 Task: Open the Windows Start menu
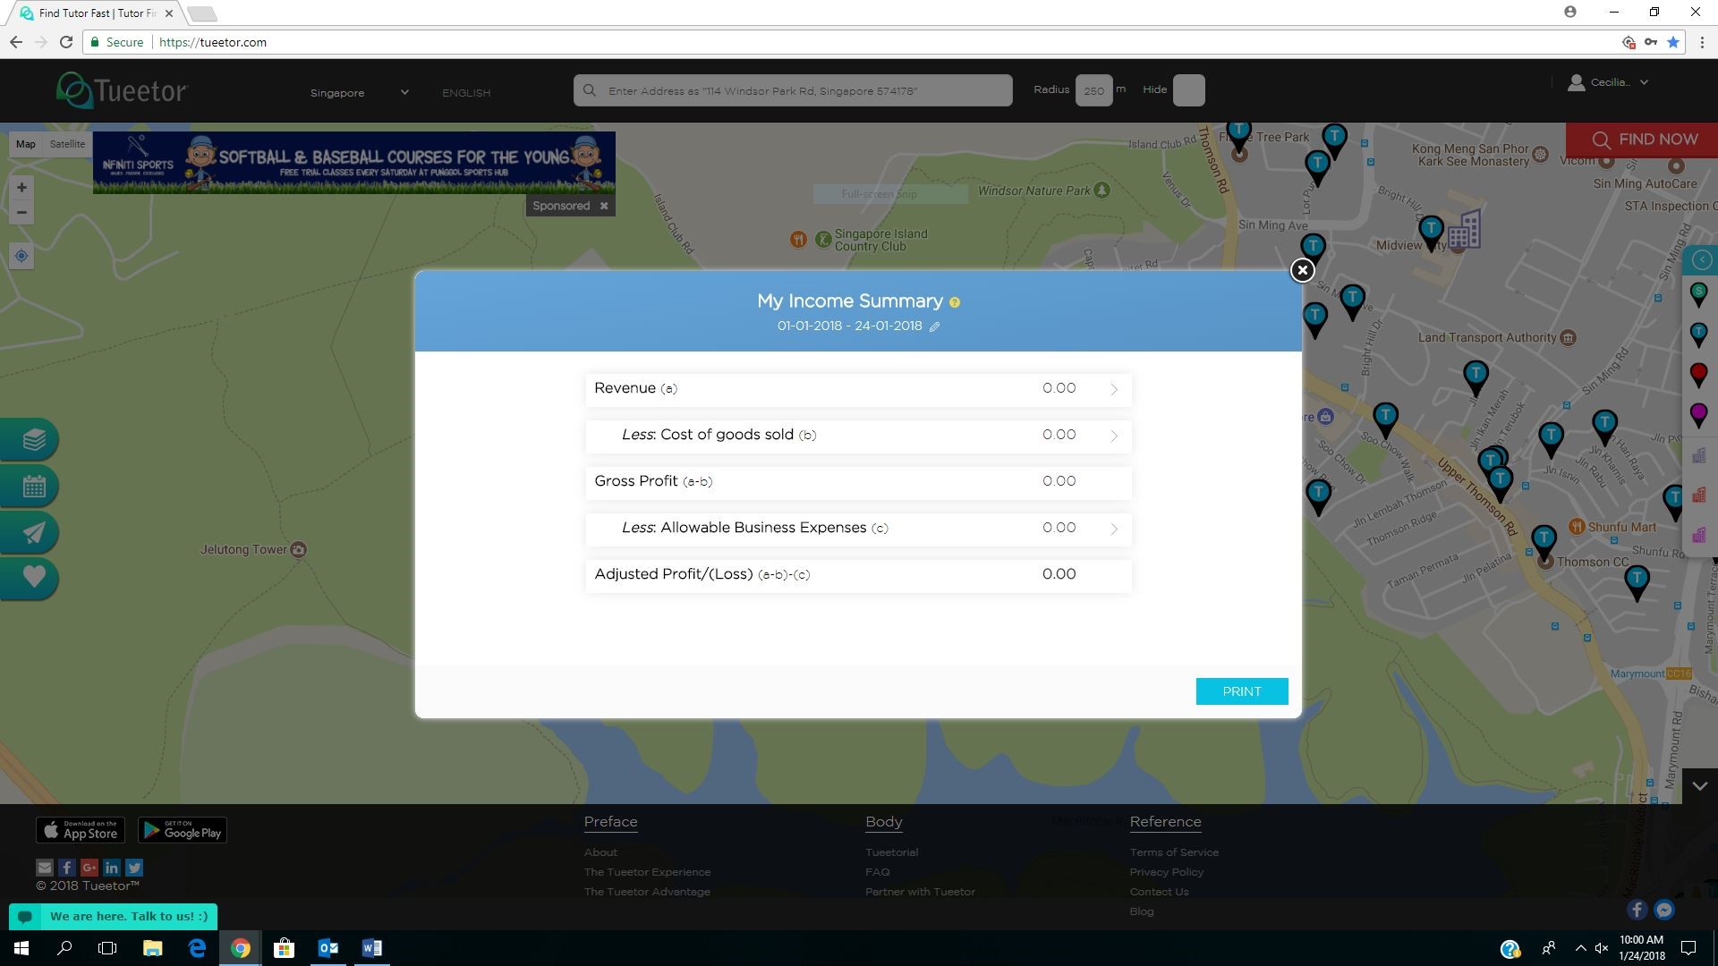pos(21,948)
